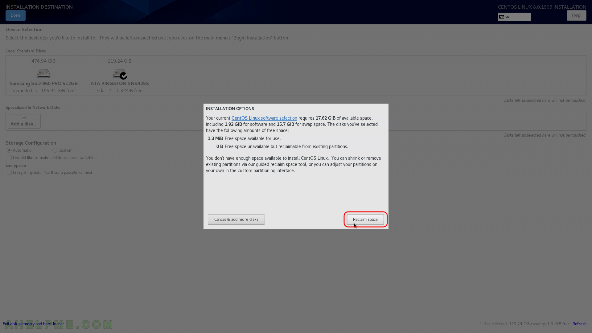Click Cancel & add more disks
592x333 pixels.
[236, 219]
